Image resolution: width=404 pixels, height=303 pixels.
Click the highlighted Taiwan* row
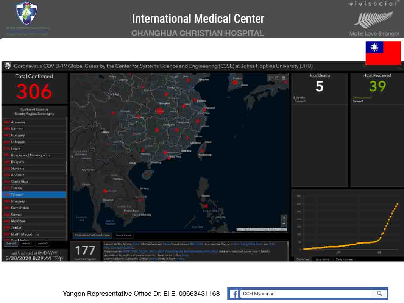34,195
